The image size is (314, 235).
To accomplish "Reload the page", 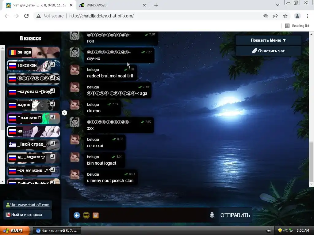I will point(26,16).
